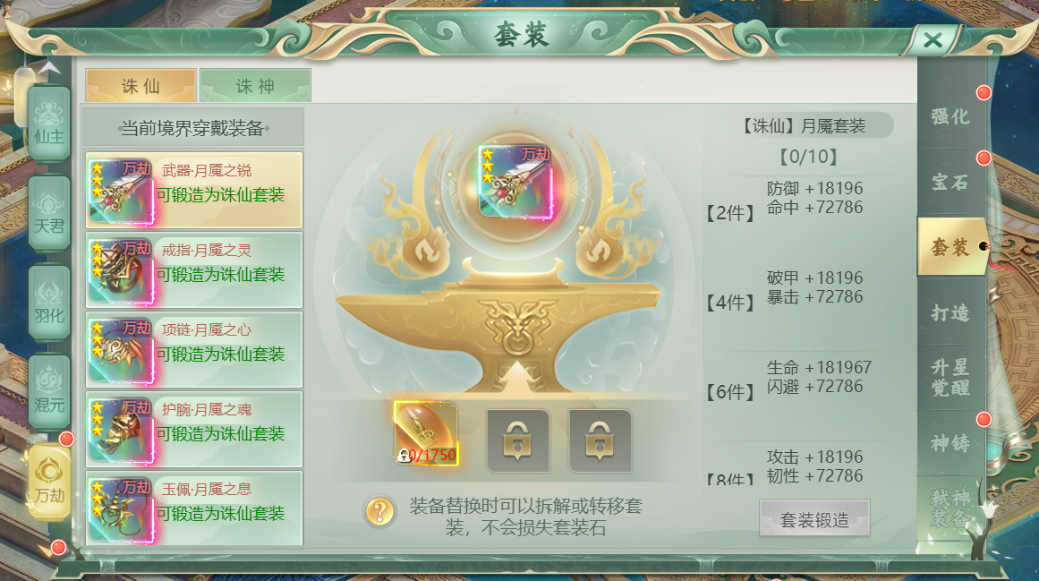Viewport: 1039px width, 581px height.
Task: Click the rightmost locked stone slot
Action: tap(600, 440)
